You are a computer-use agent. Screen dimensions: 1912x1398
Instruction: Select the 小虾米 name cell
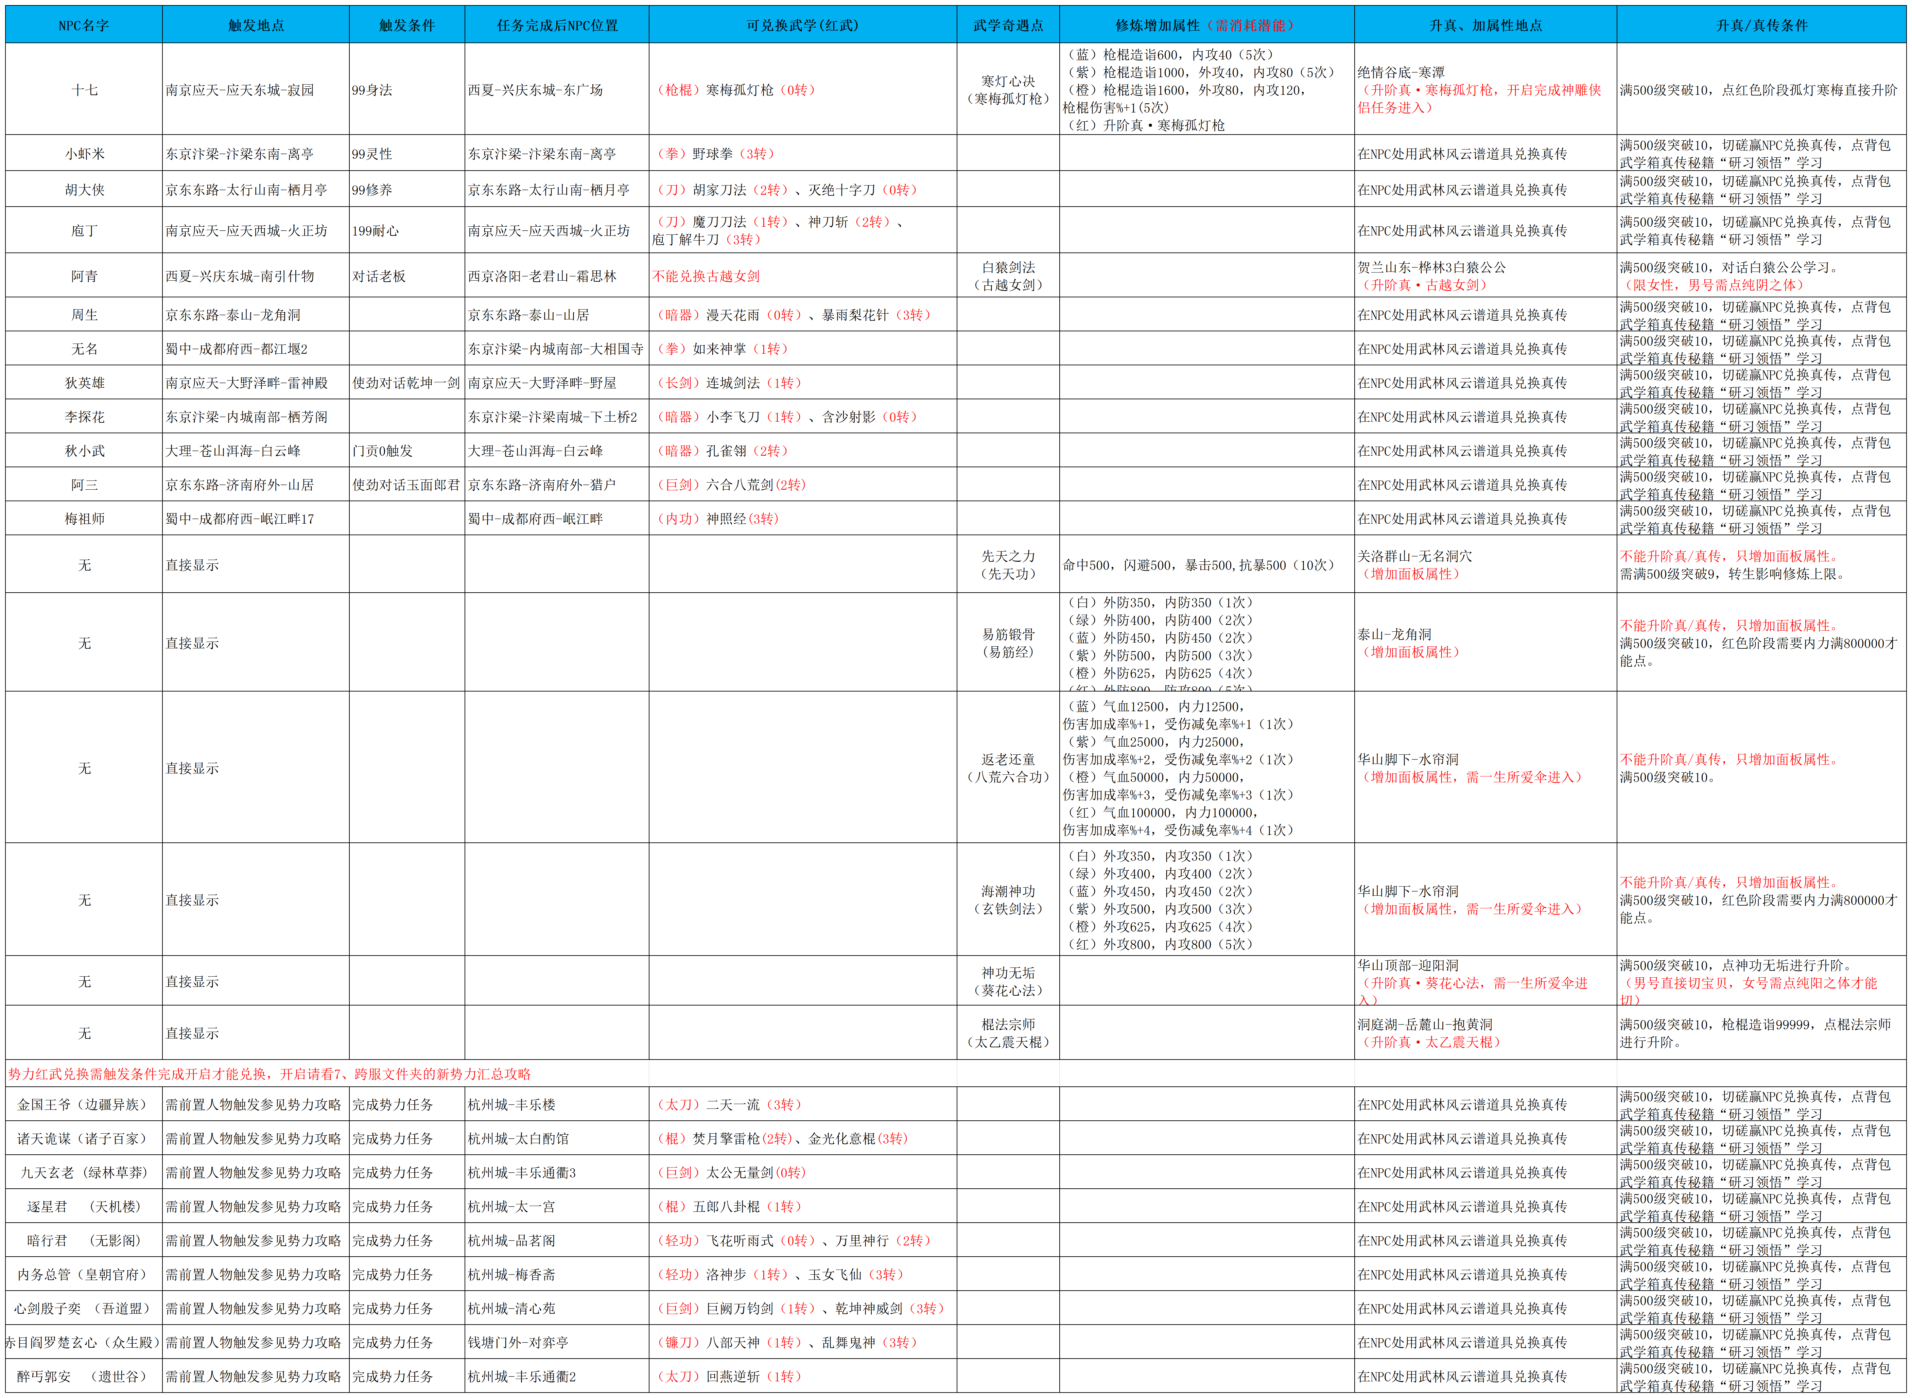pyautogui.click(x=84, y=154)
